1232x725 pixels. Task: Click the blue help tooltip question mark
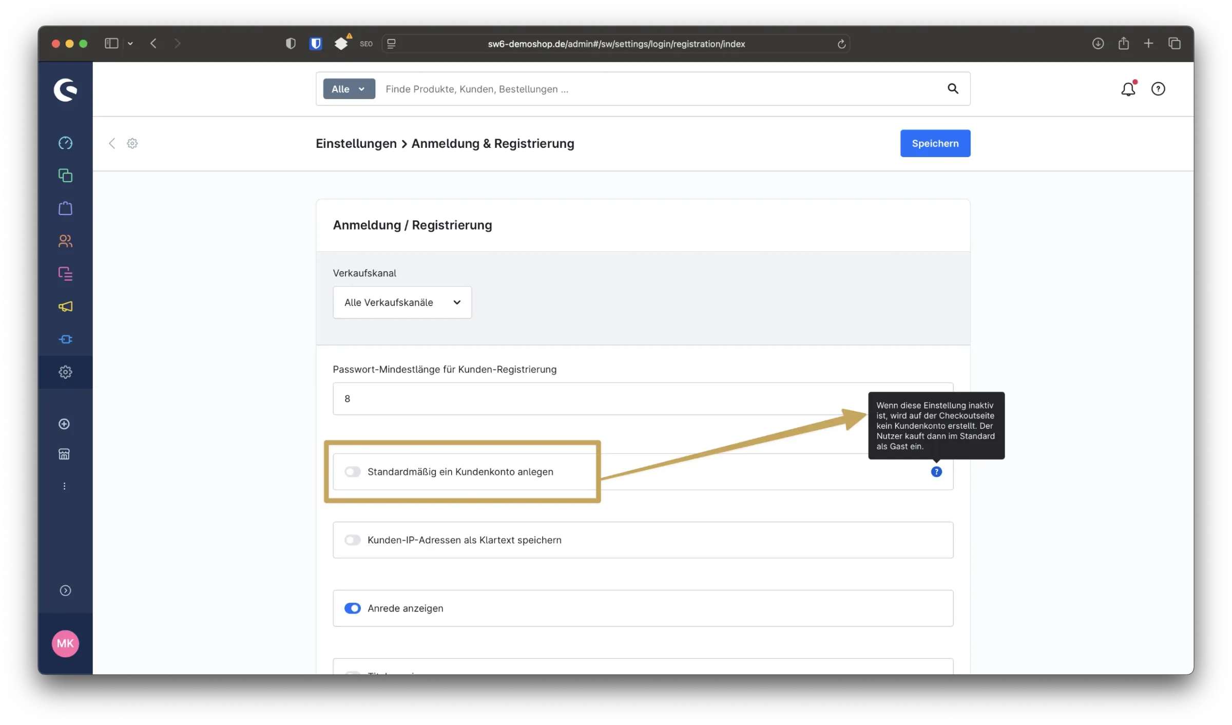tap(936, 472)
